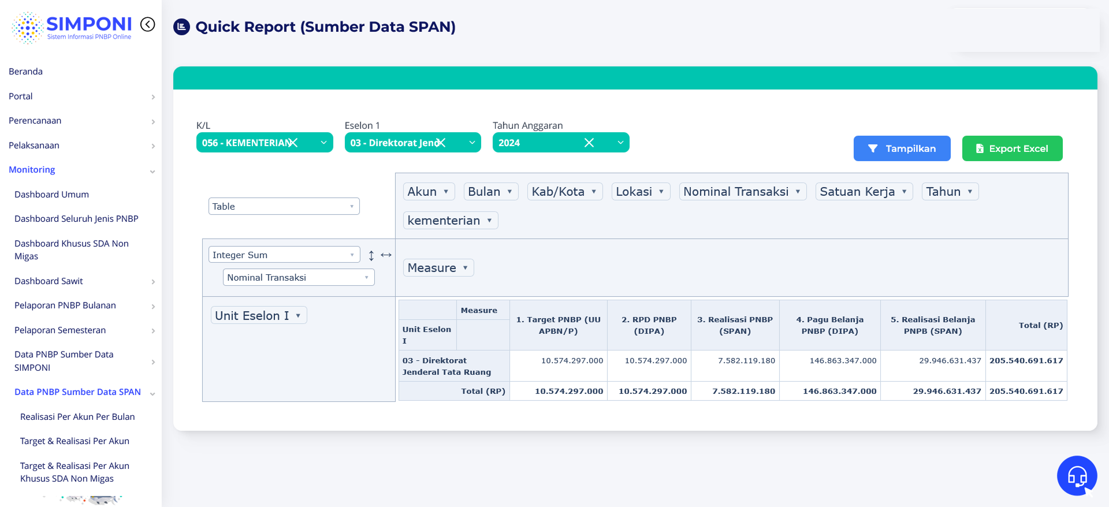Image resolution: width=1109 pixels, height=507 pixels.
Task: Click the 3. Realisasi PNBP (SPAN) column header
Action: 735,325
